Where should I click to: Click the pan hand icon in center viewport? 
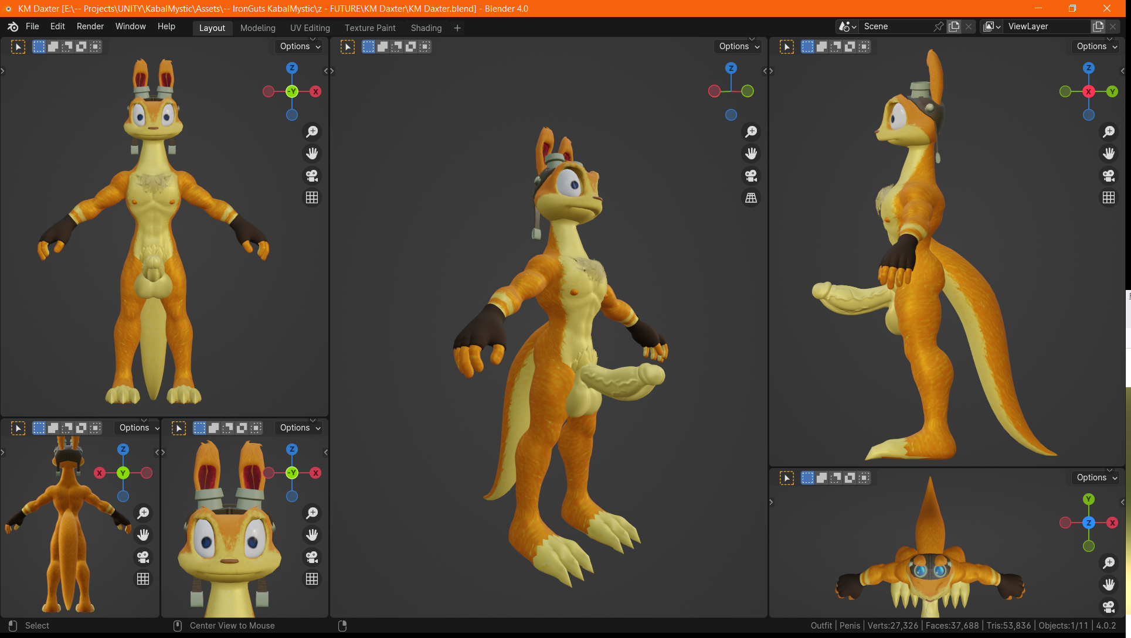(x=751, y=153)
